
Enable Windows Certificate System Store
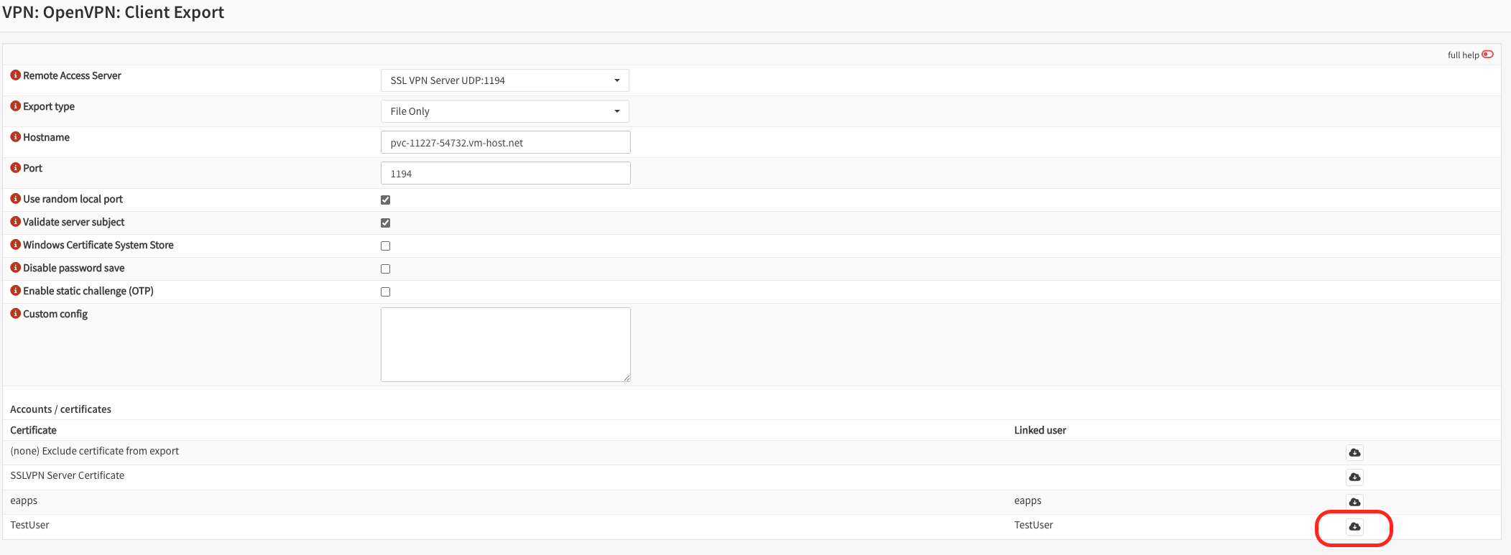click(x=386, y=246)
